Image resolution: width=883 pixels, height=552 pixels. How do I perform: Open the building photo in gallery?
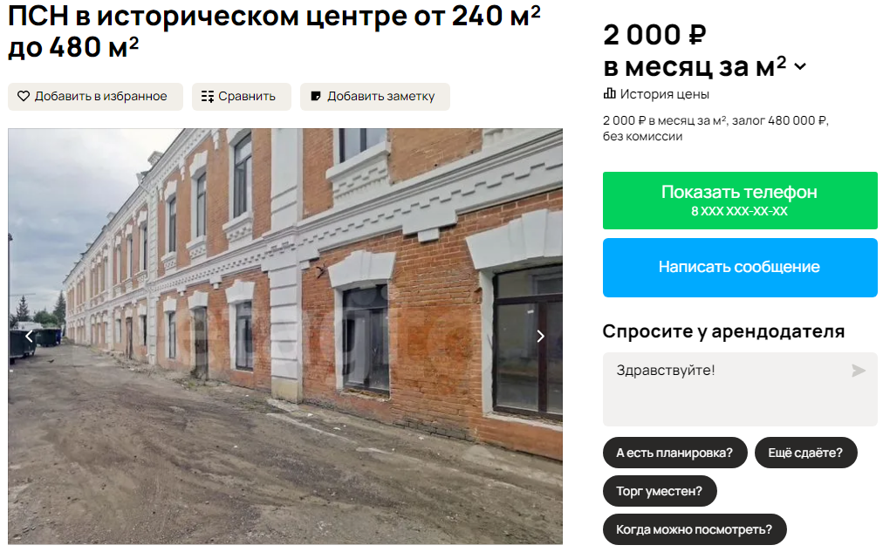pyautogui.click(x=285, y=336)
